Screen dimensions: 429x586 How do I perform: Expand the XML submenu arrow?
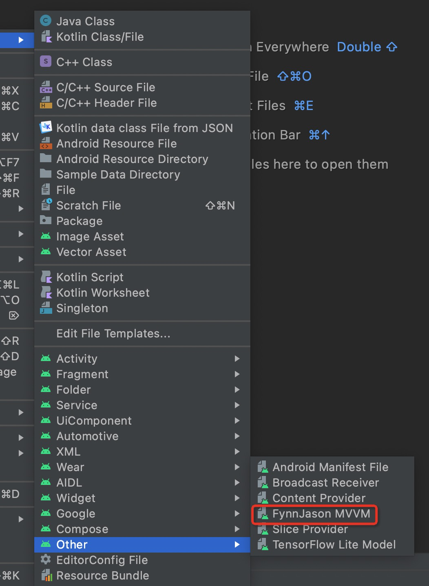[x=237, y=452]
